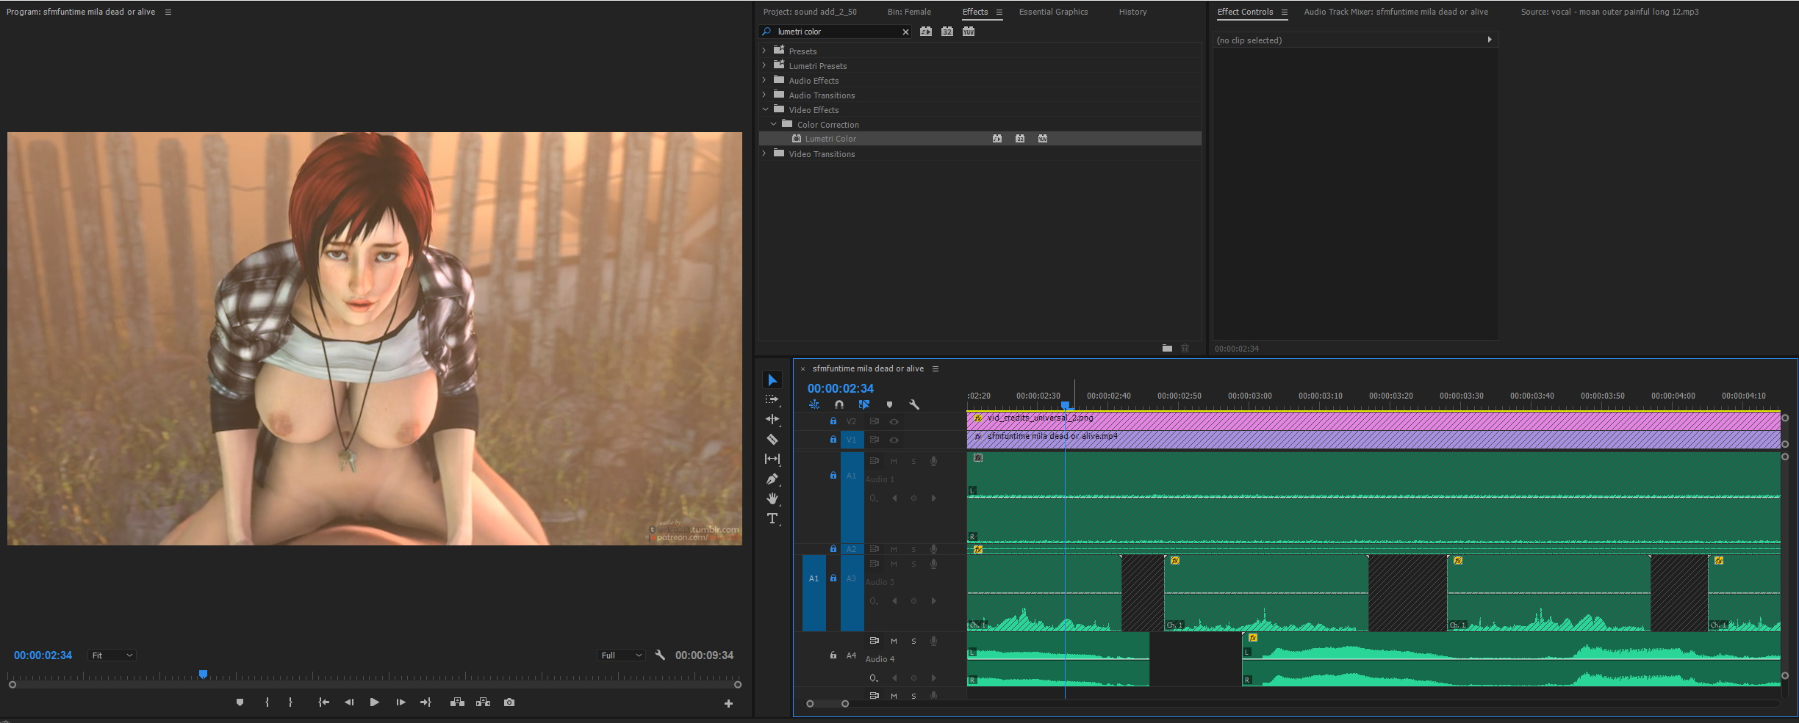Open timeline display settings wrench
The width and height of the screenshot is (1799, 723).
(x=914, y=404)
